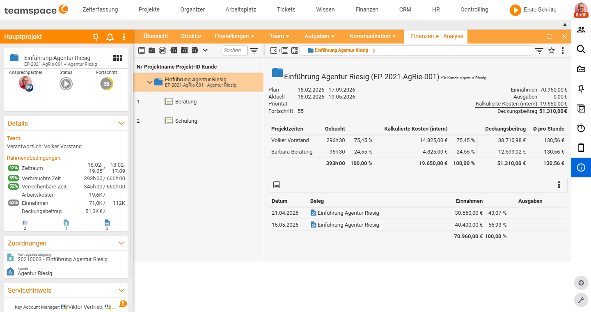This screenshot has width=591, height=312.
Task: Open Hauptprojekt three-dot menu
Action: pyautogui.click(x=124, y=37)
